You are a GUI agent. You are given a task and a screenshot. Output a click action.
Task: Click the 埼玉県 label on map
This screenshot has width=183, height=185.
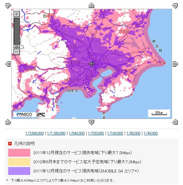tap(71, 47)
